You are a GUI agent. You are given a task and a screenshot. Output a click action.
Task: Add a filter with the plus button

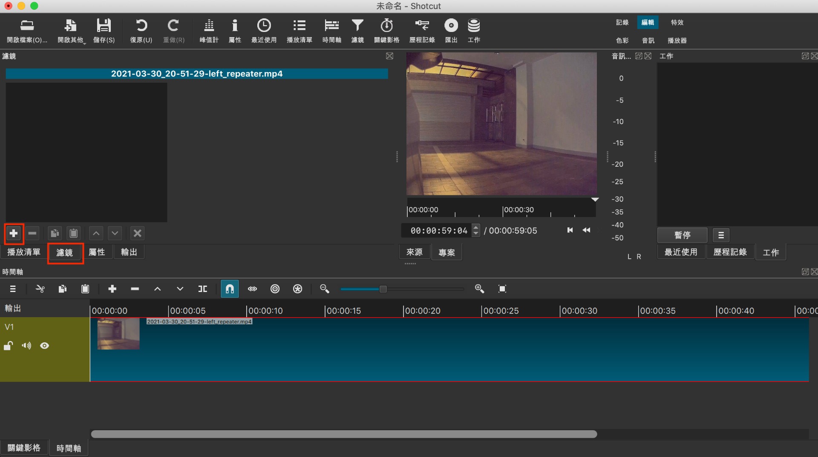tap(14, 234)
